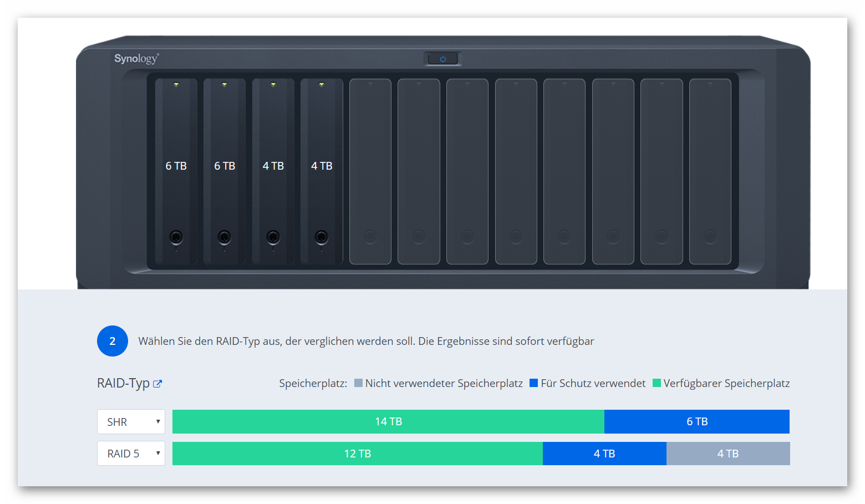Viewport: 865px width, 504px height.
Task: Click the first empty drive bay
Action: pos(370,171)
